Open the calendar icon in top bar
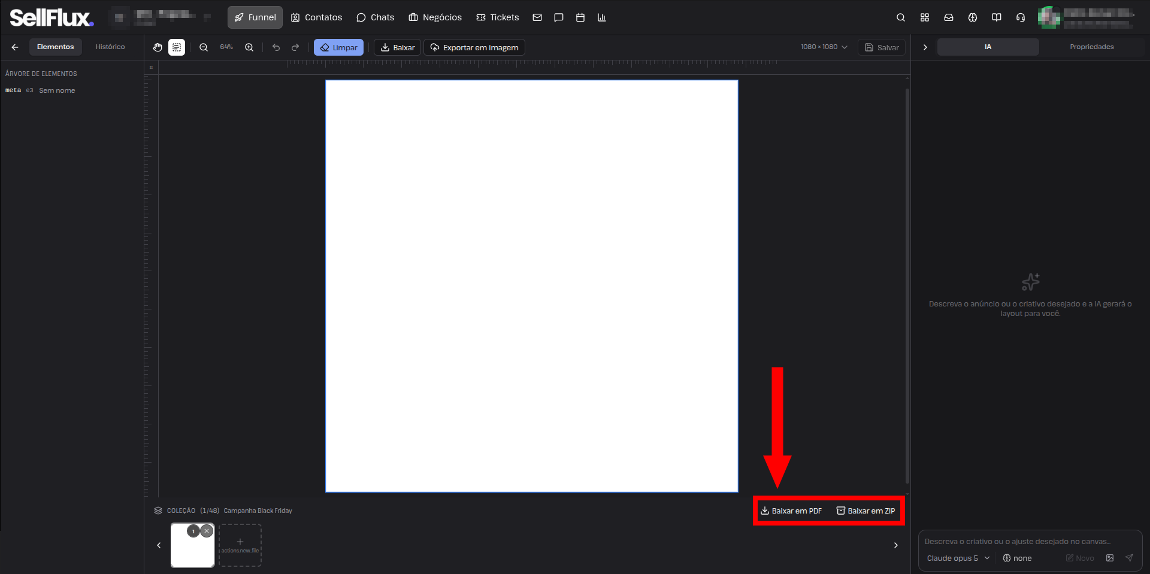1150x574 pixels. [580, 17]
